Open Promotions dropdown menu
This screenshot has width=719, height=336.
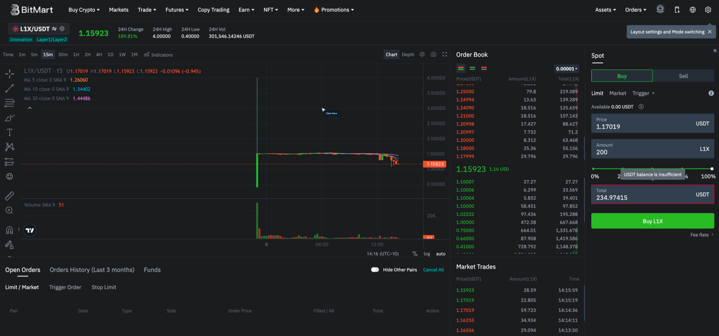pyautogui.click(x=334, y=10)
